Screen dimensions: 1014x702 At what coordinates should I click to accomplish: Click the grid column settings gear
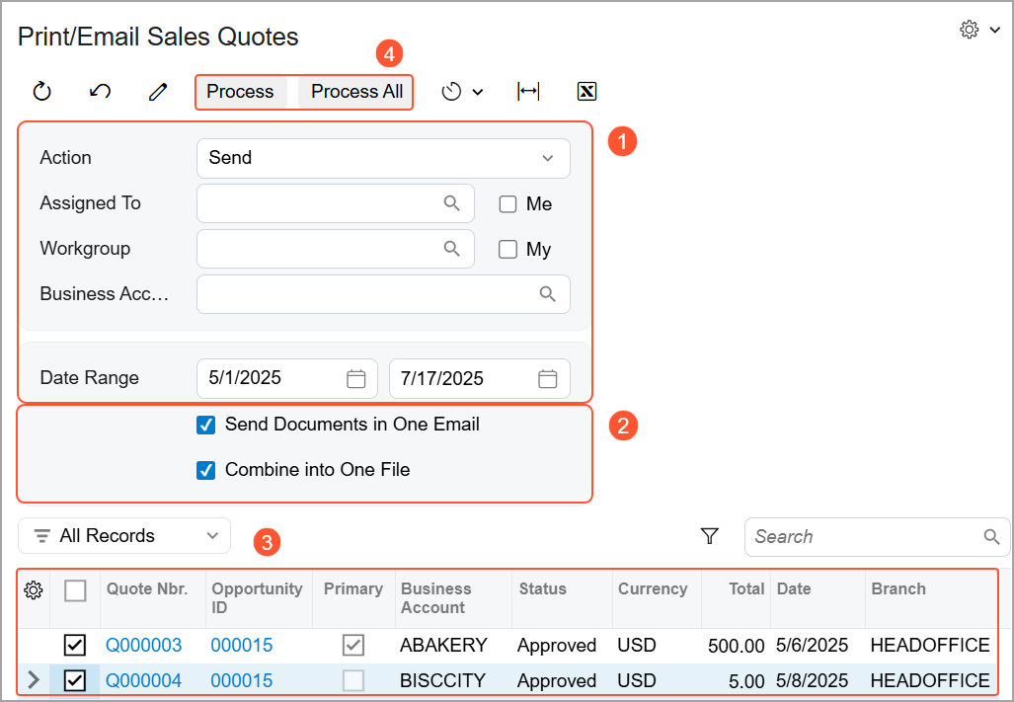coord(34,590)
